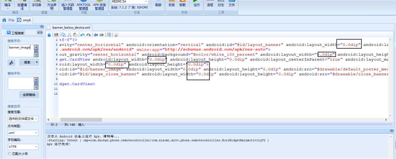Screen dimensions: 396x159
Task: Click into the 替换字符 replace text field
Action: (21, 83)
